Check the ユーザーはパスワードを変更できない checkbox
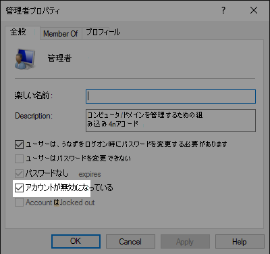Image resolution: width=270 pixels, height=254 pixels. pyautogui.click(x=19, y=158)
